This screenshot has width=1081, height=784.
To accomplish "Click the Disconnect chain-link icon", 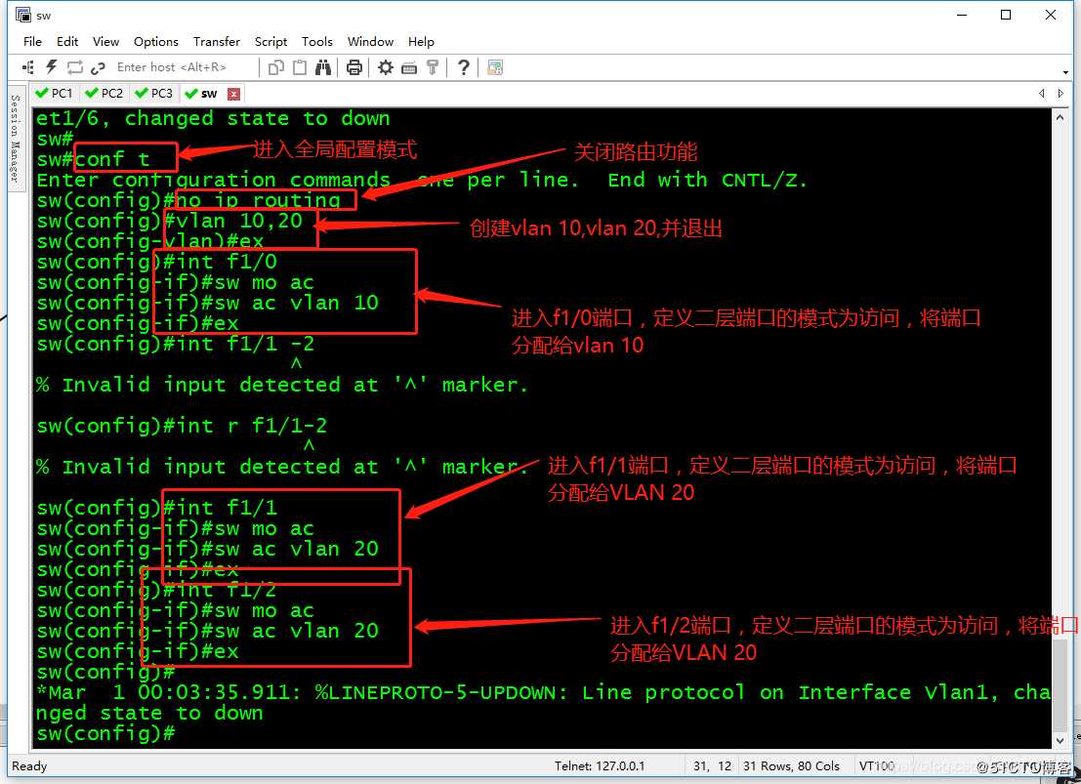I will (x=98, y=67).
